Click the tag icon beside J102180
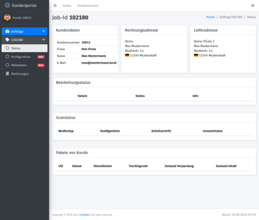The height and width of the screenshot is (220, 259). point(7,40)
